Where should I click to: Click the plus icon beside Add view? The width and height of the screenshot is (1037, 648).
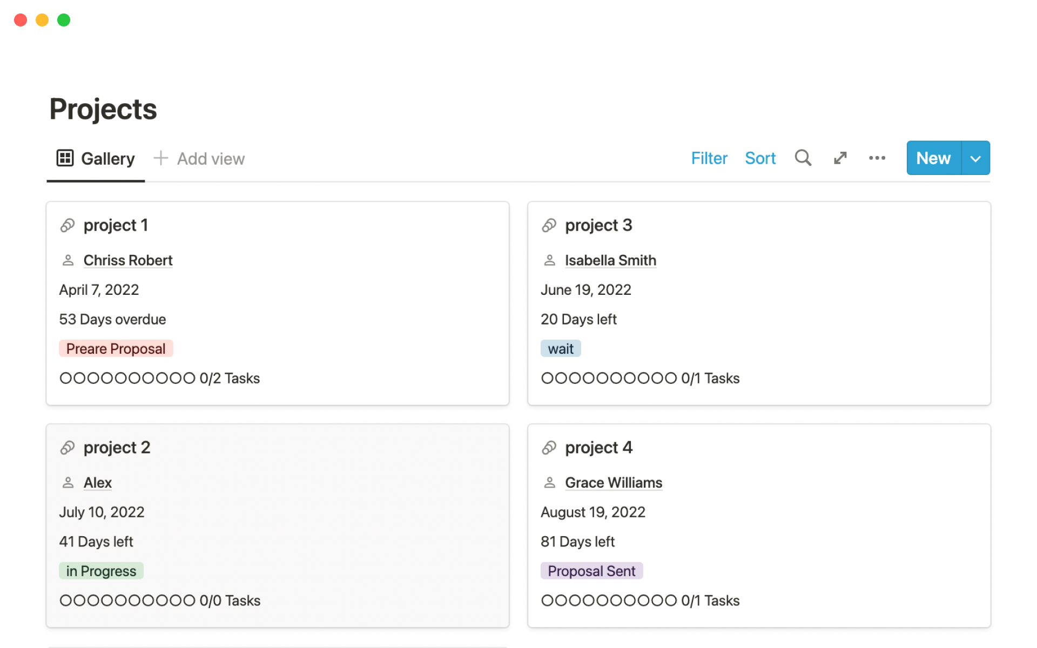click(x=160, y=158)
